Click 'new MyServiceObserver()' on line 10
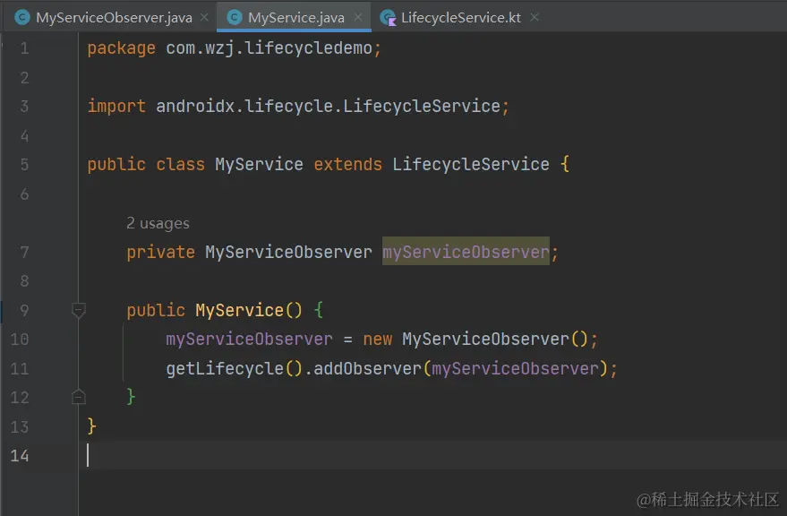The height and width of the screenshot is (516, 787). click(x=475, y=340)
